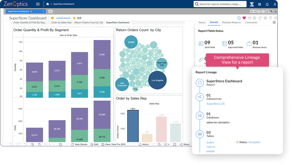Click the user profile icon

(275, 4)
